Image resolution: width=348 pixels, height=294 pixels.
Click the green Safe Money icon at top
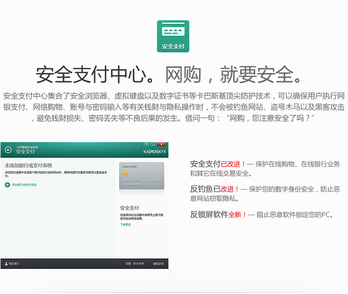(173, 36)
